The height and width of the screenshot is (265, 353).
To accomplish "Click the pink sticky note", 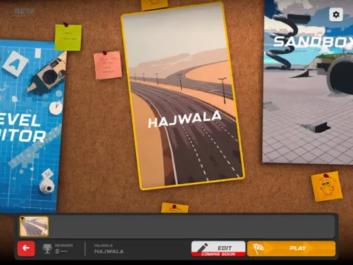I will tap(108, 65).
